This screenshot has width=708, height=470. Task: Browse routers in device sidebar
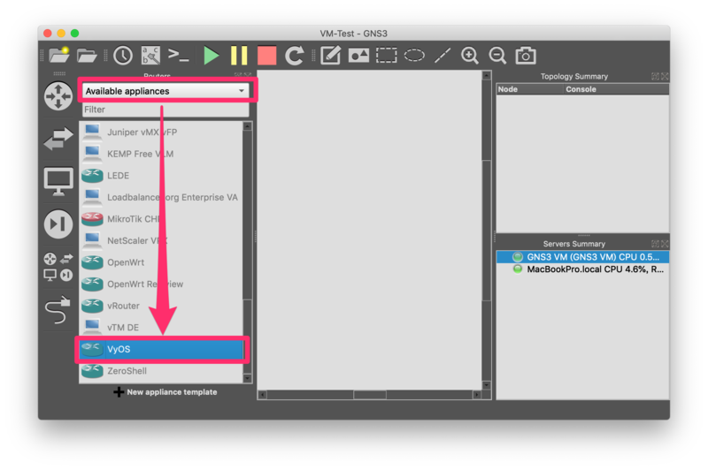[58, 96]
